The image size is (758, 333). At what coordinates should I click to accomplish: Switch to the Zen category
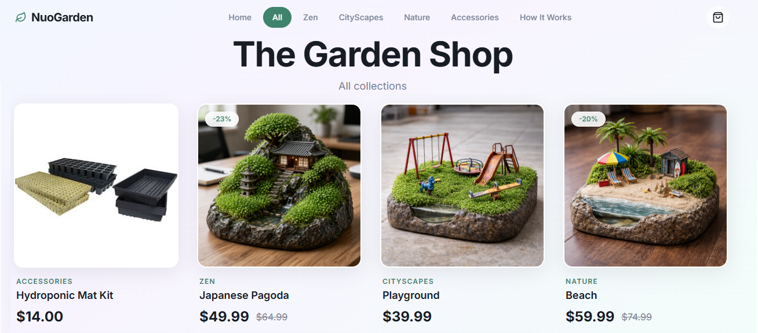(311, 17)
